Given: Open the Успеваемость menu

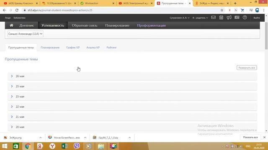Looking at the screenshot, I should pyautogui.click(x=53, y=25).
